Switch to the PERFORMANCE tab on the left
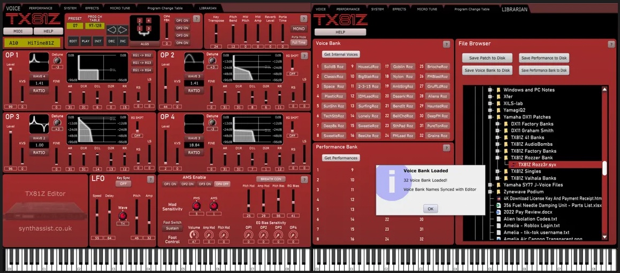 click(x=41, y=9)
